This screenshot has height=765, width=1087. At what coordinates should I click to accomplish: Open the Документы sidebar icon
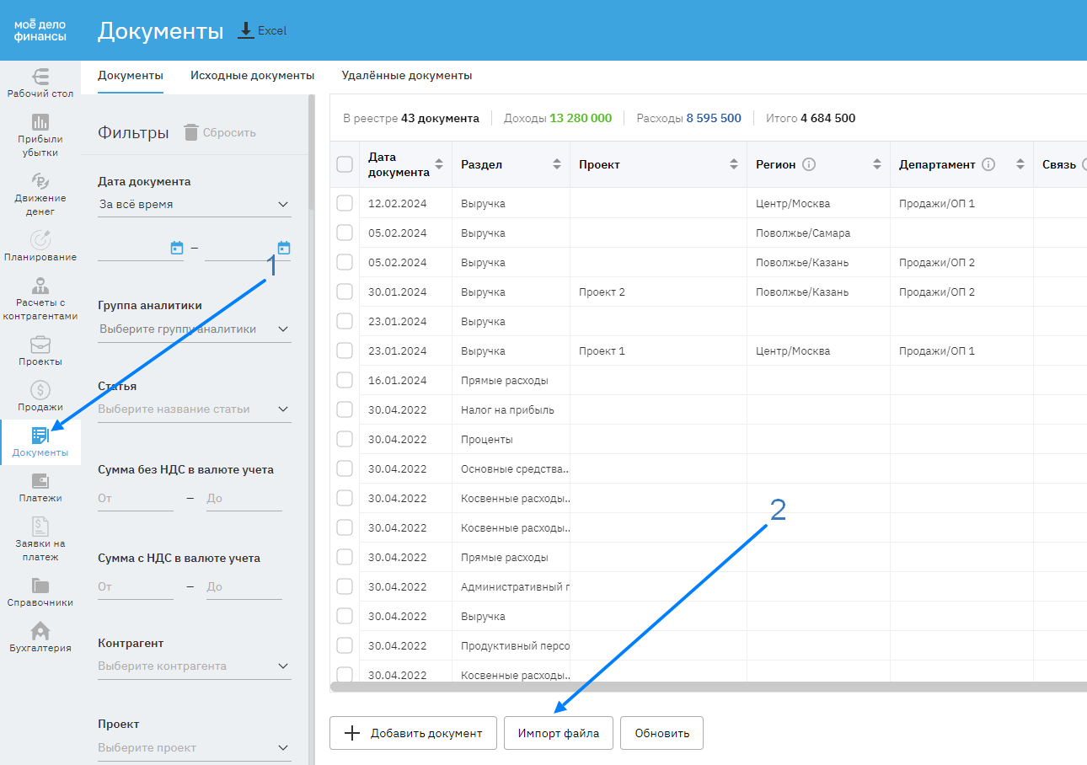click(40, 435)
